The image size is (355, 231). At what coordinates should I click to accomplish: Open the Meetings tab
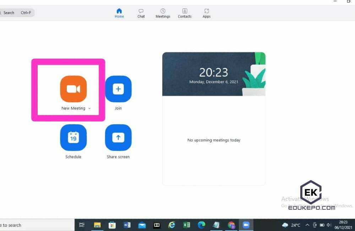point(163,13)
